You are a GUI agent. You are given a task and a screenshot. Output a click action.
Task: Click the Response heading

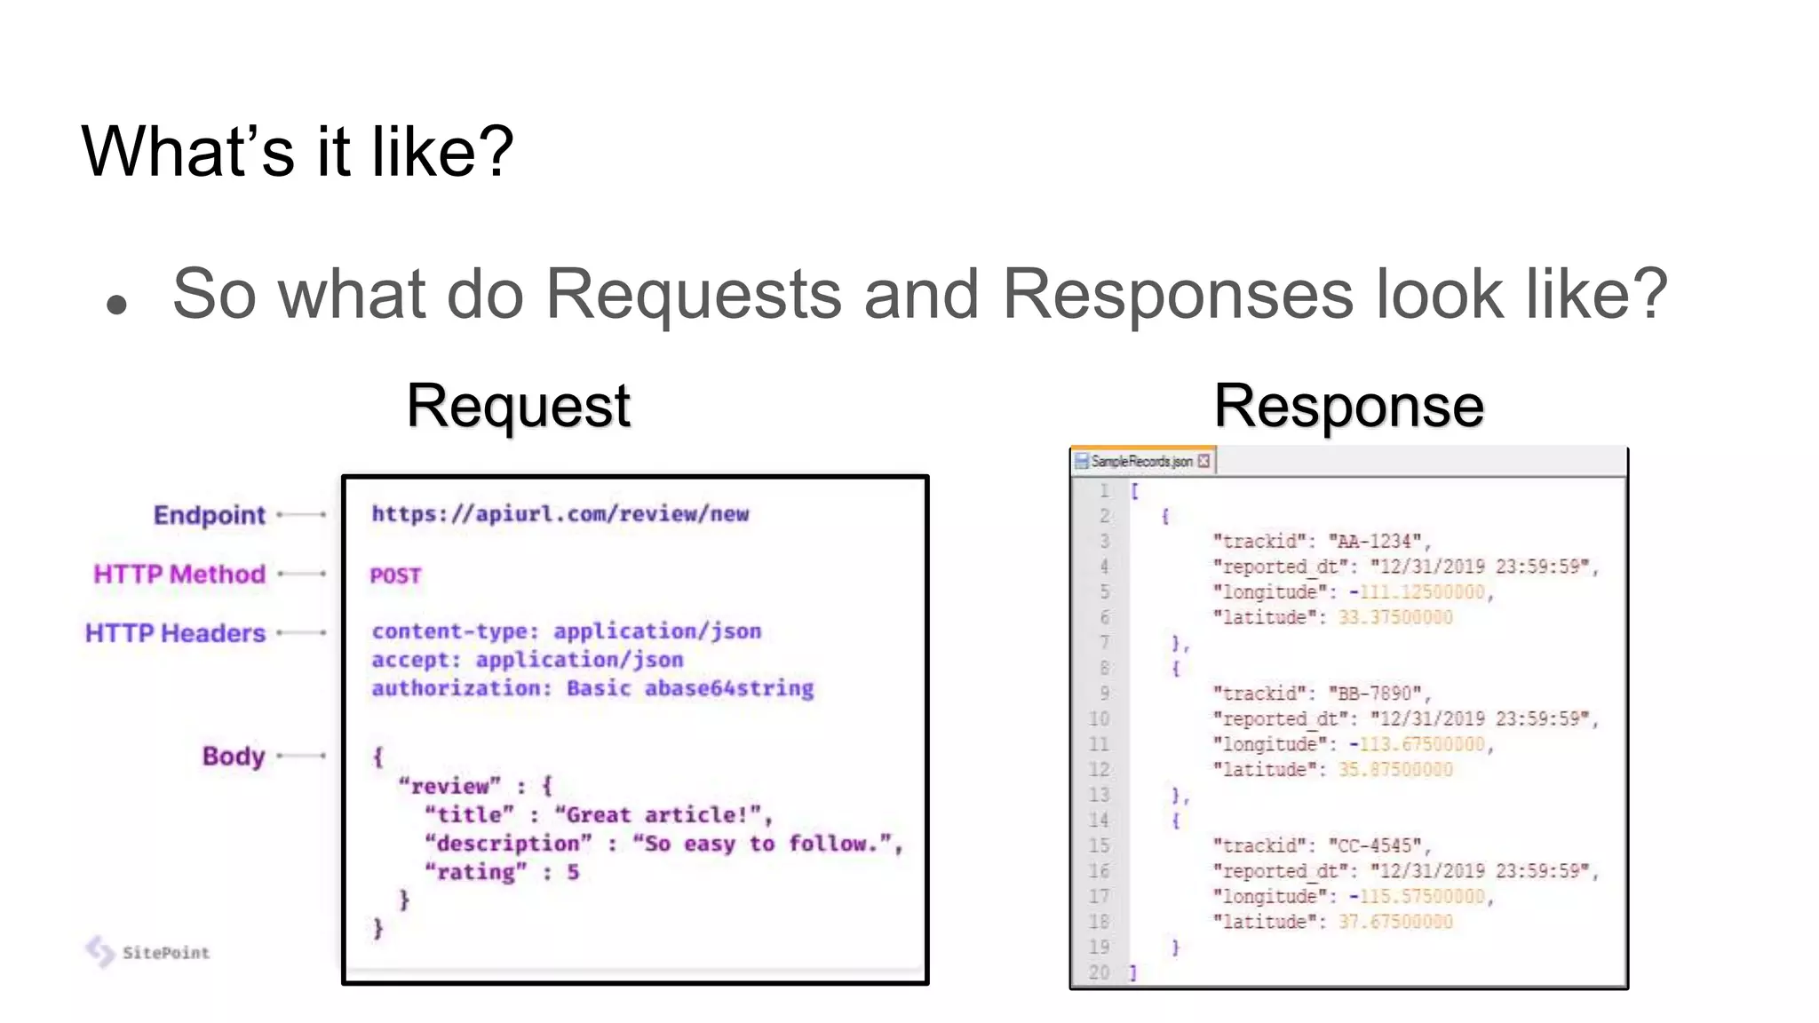coord(1348,407)
